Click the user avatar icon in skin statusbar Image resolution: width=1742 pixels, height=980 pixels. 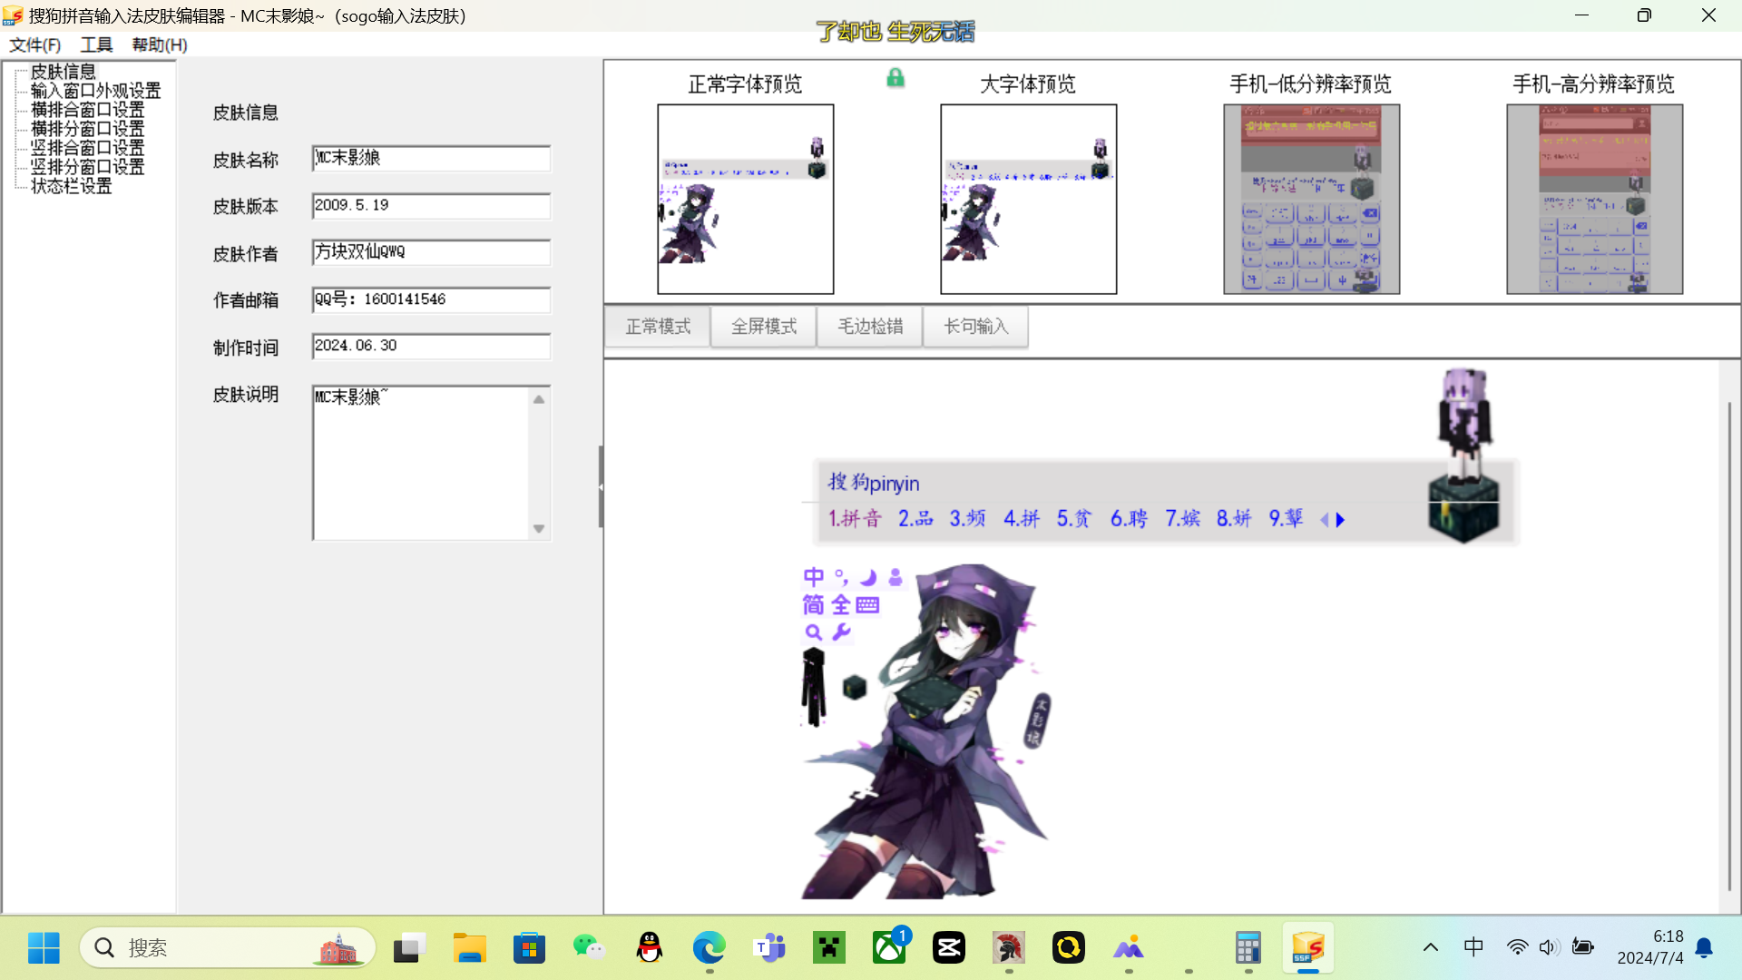tap(895, 577)
